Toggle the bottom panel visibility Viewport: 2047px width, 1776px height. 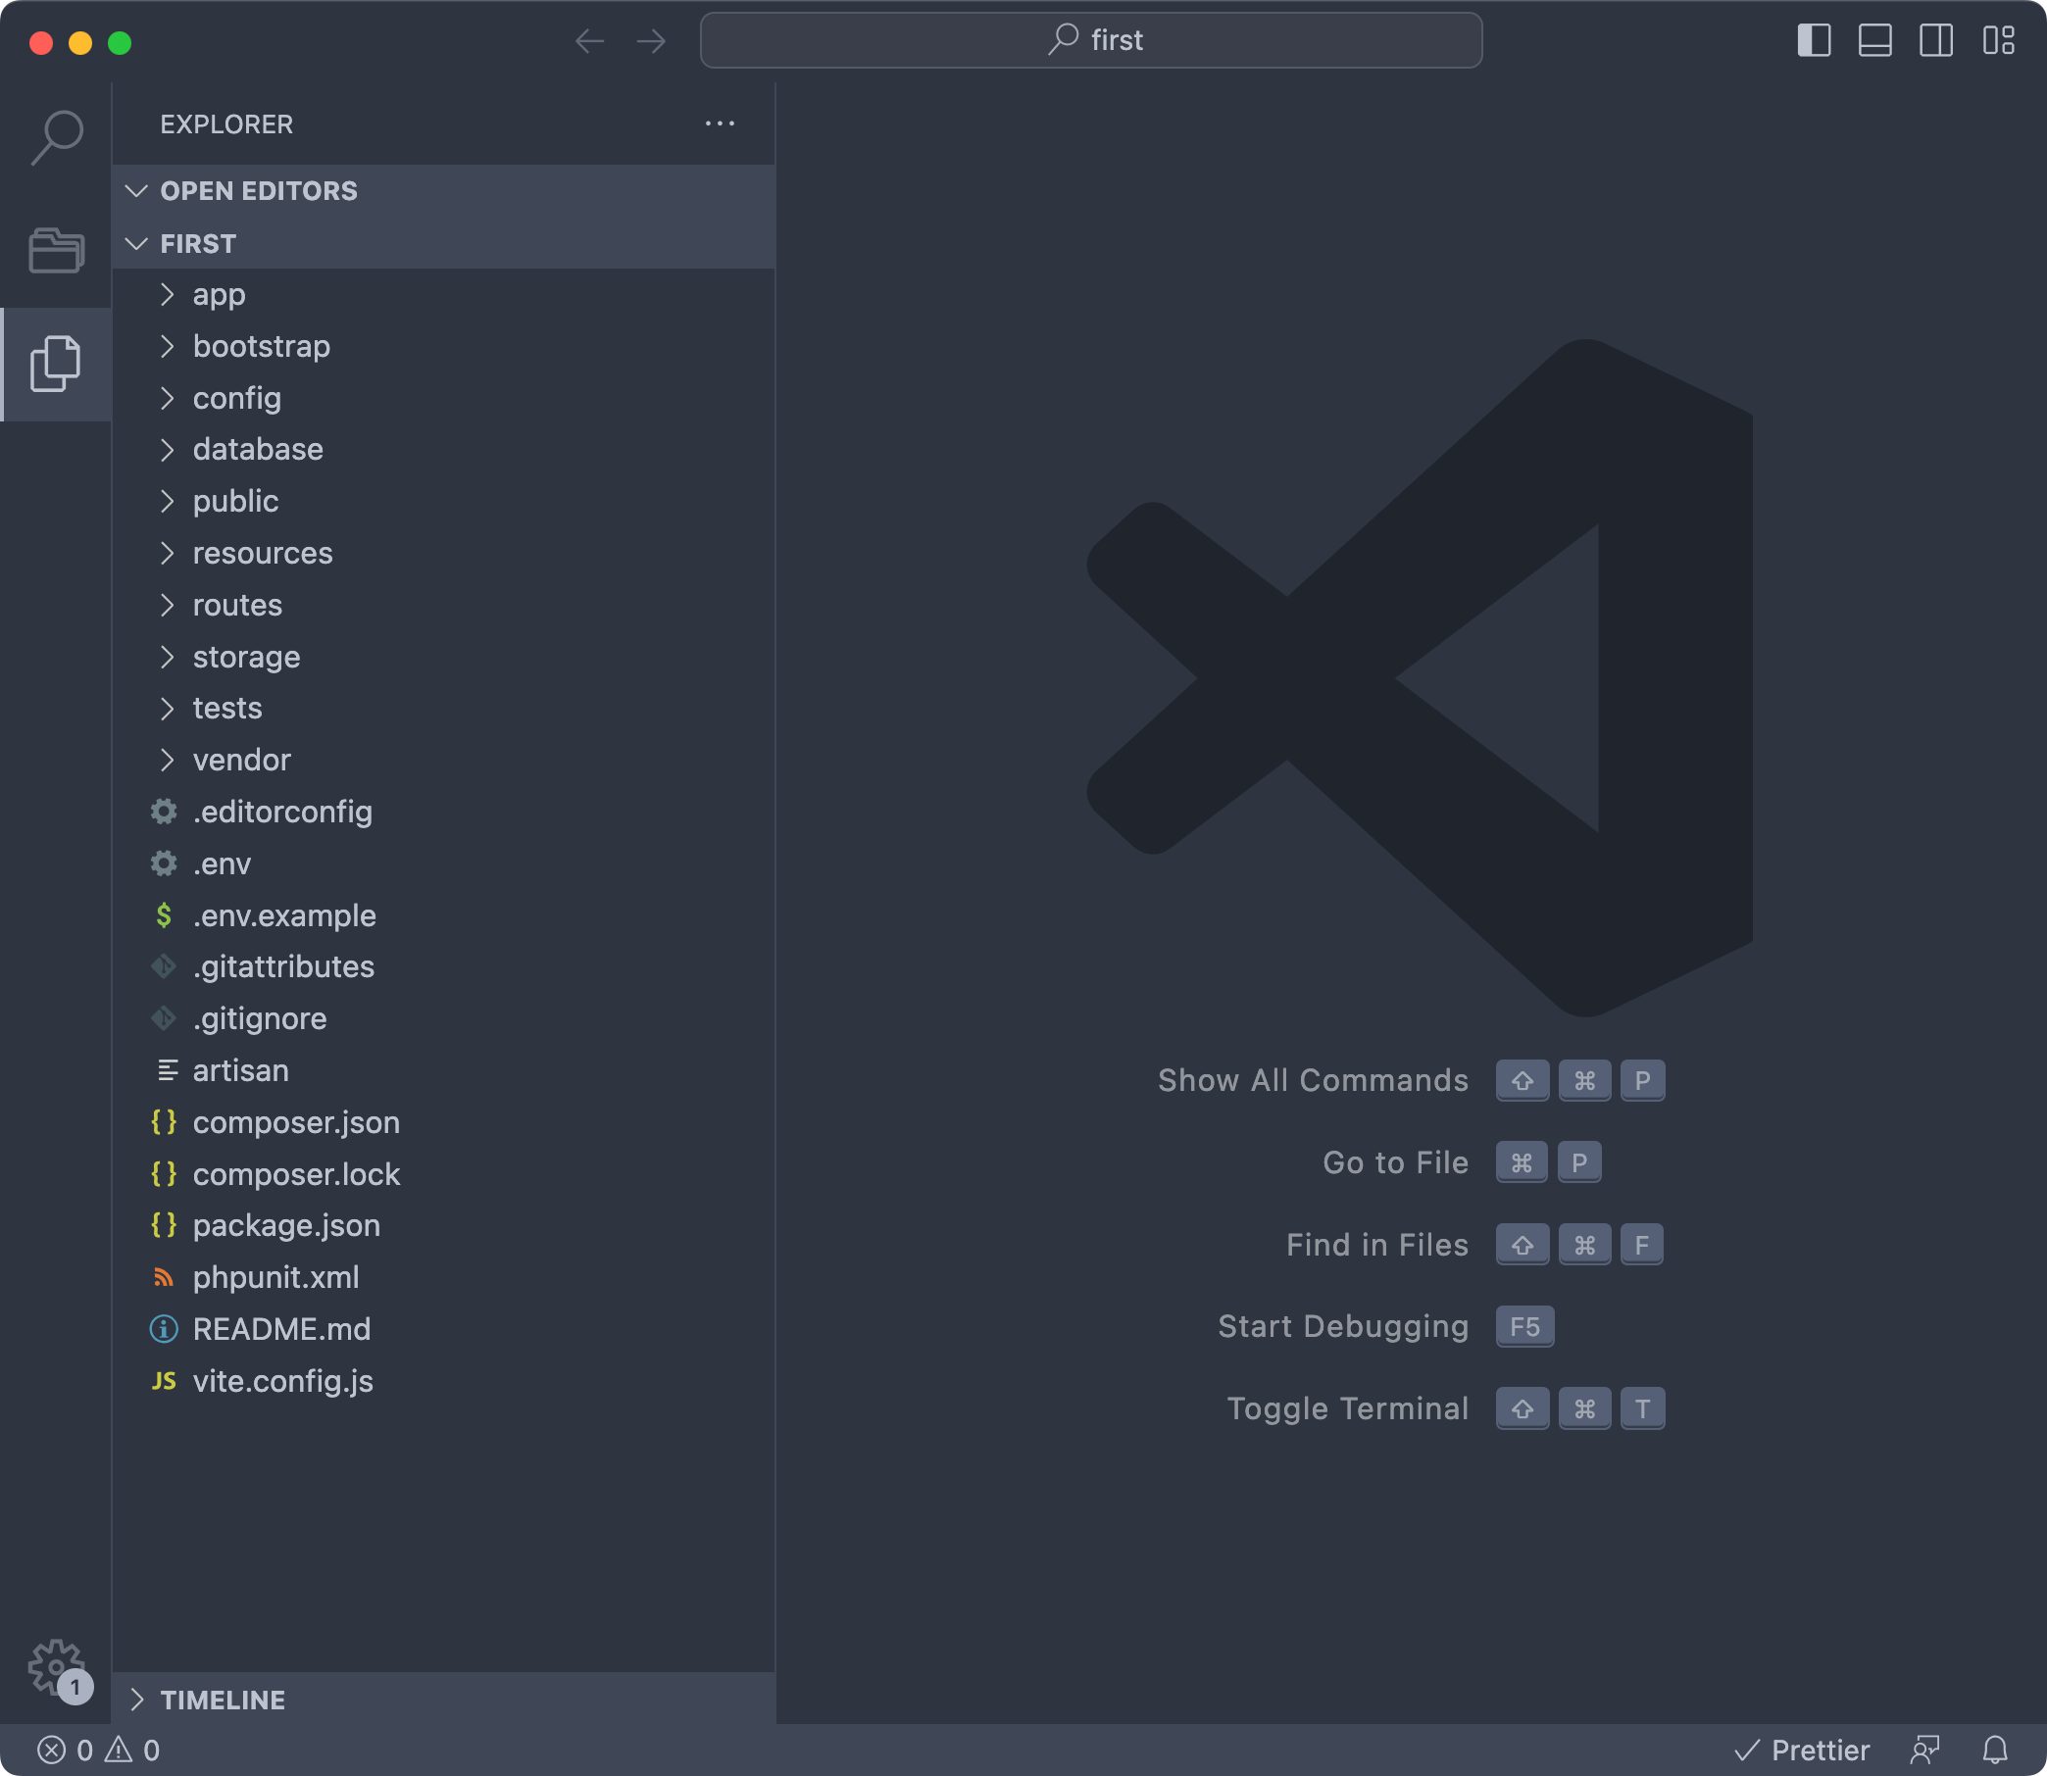tap(1874, 40)
